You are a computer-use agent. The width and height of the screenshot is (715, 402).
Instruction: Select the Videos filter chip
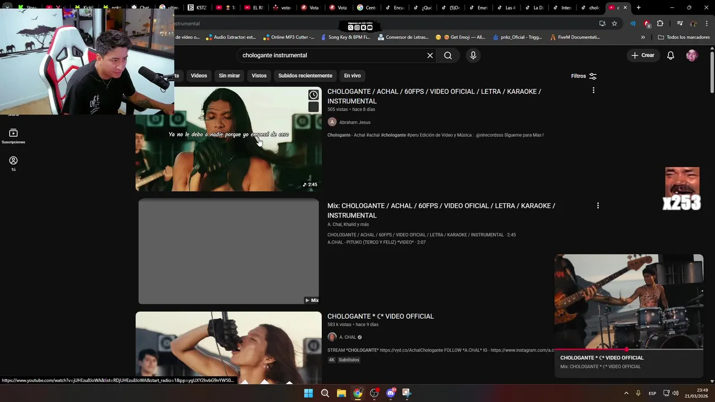(199, 75)
